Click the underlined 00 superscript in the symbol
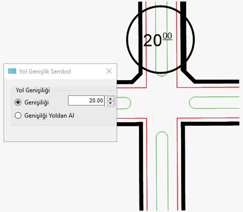The image size is (243, 212). tap(168, 36)
